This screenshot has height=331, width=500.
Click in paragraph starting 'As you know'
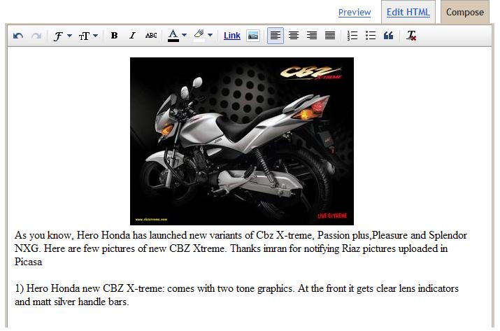pyautogui.click(x=241, y=248)
